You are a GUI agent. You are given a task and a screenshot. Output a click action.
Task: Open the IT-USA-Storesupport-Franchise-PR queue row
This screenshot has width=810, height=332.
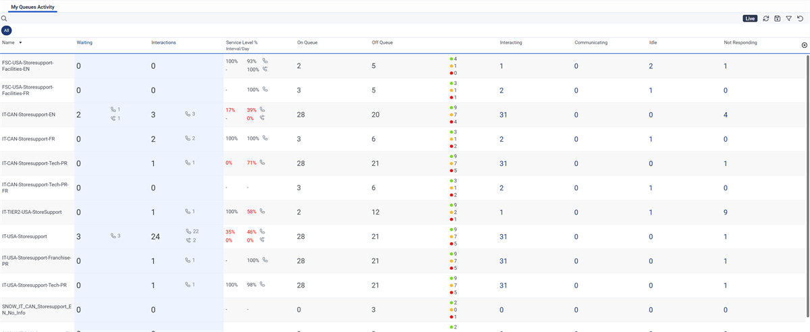tap(36, 260)
